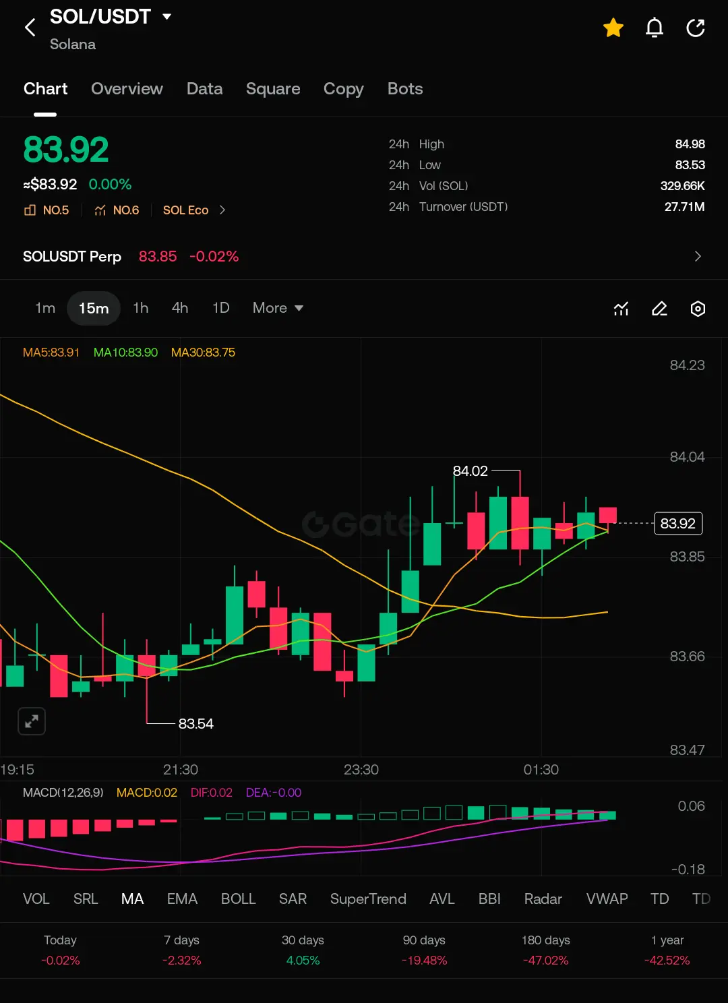Expand the chevron on SOLUSDT Perp row
The width and height of the screenshot is (728, 1003).
(698, 256)
